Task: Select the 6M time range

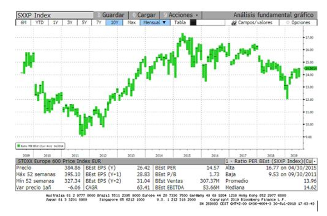Action: 23,23
